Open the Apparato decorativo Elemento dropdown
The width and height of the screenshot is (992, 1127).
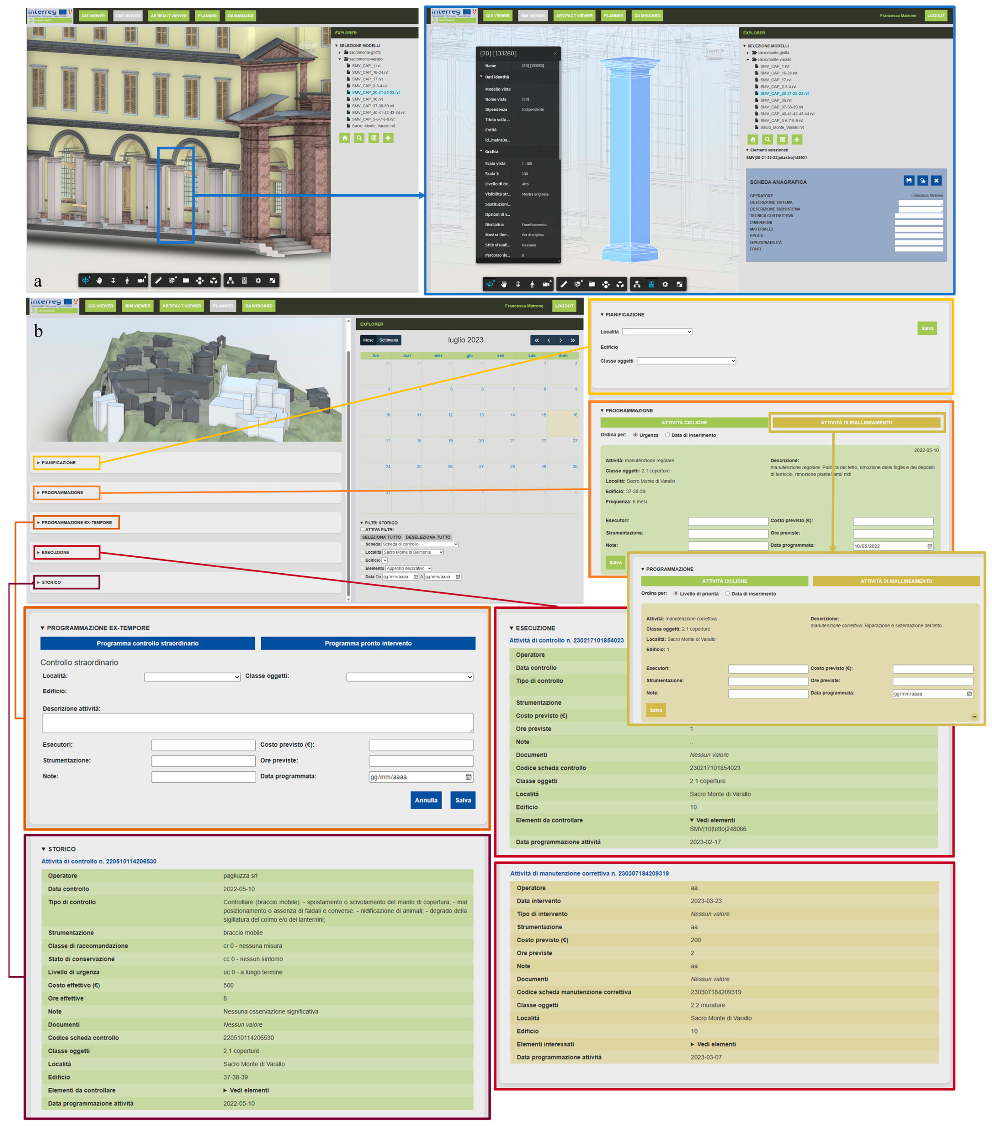408,568
